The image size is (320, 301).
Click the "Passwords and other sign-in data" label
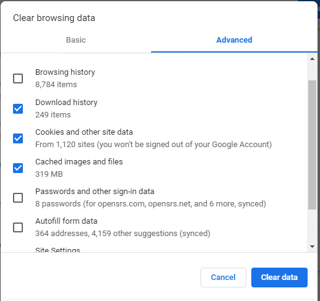95,192
